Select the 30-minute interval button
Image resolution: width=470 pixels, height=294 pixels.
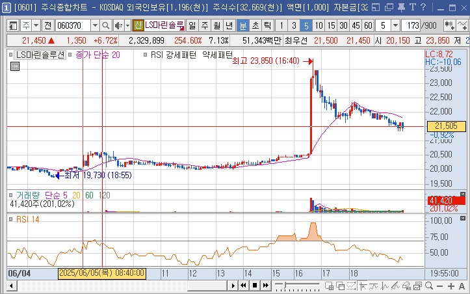[343, 25]
